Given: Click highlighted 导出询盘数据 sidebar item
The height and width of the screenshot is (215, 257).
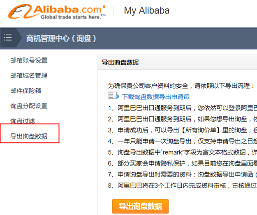Looking at the screenshot, I should [29, 136].
